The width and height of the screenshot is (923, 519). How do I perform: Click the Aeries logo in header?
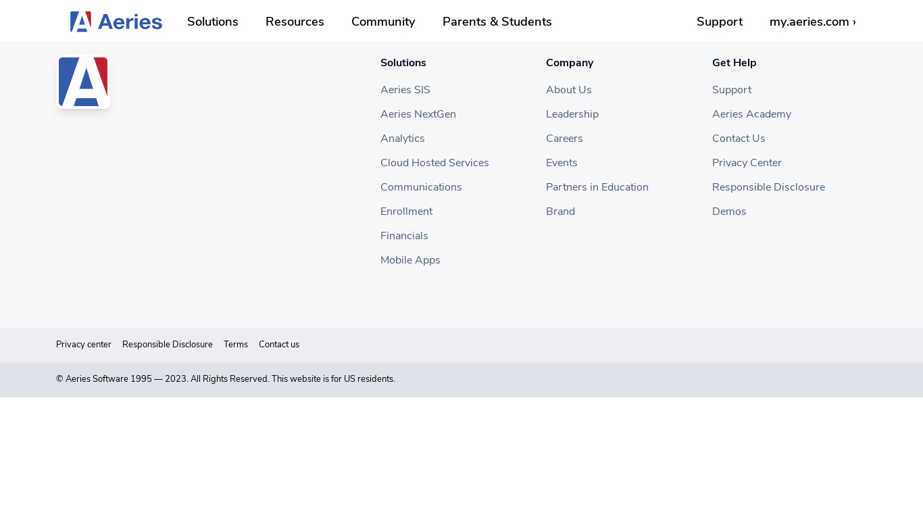click(116, 22)
